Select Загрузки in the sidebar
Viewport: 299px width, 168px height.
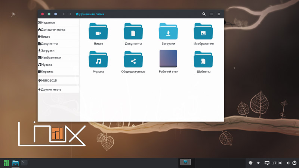tap(58, 51)
